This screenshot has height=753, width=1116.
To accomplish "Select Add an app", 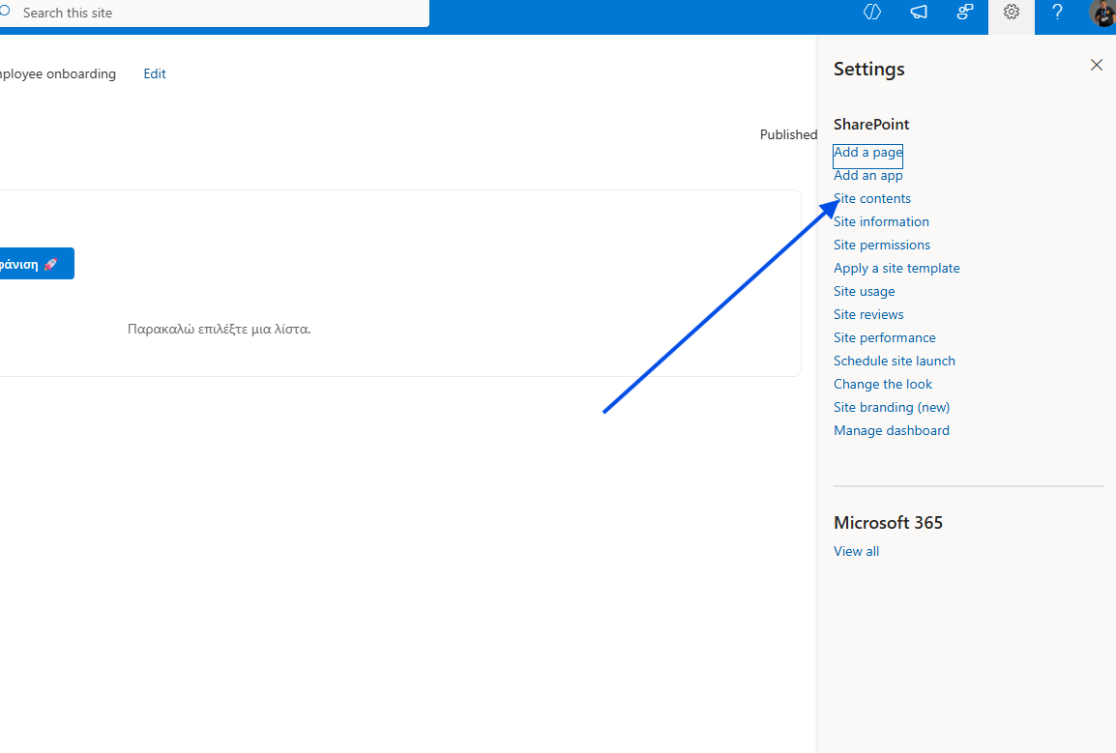I will (868, 176).
